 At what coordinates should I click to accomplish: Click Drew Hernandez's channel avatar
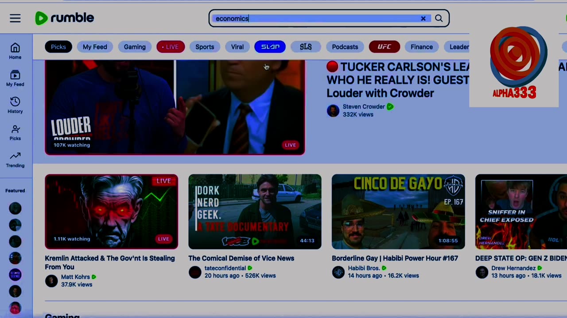[482, 272]
